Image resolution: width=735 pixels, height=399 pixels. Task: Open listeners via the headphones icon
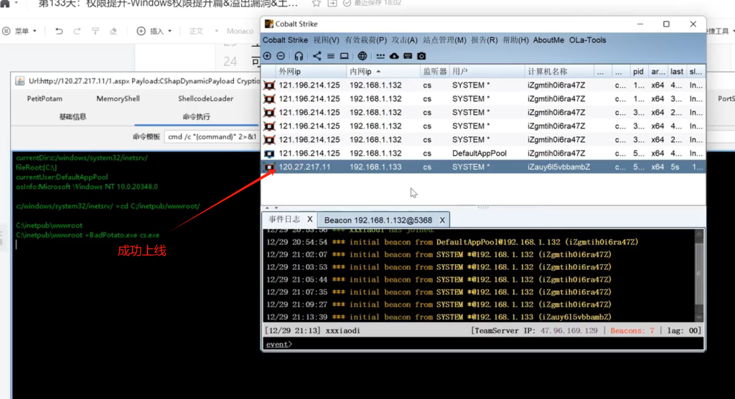pyautogui.click(x=299, y=56)
